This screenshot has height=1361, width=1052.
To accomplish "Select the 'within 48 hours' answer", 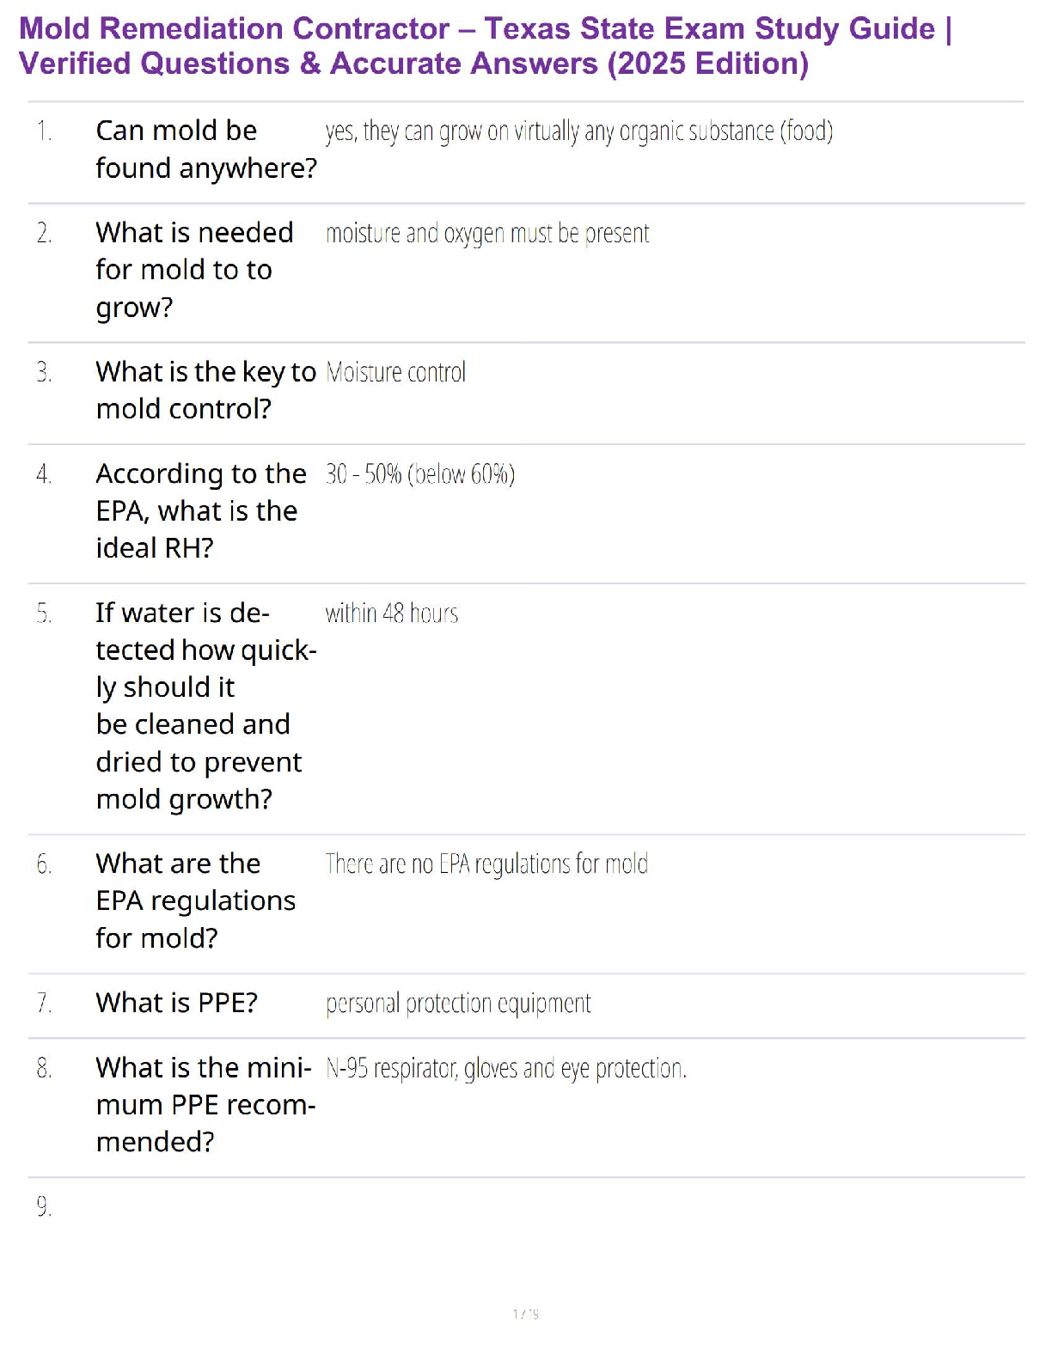I will 391,613.
